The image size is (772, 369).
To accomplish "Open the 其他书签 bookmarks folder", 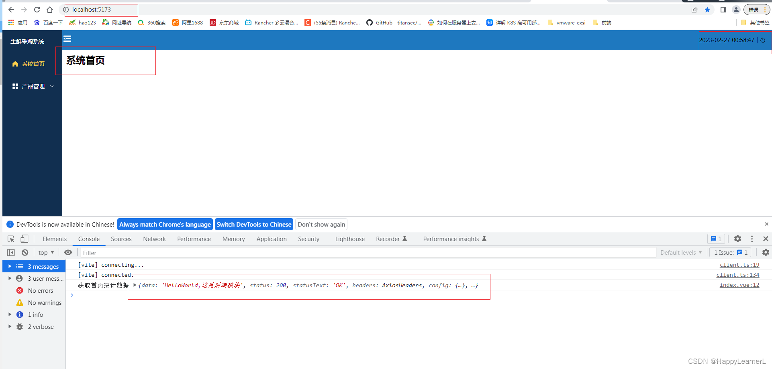I will [755, 22].
